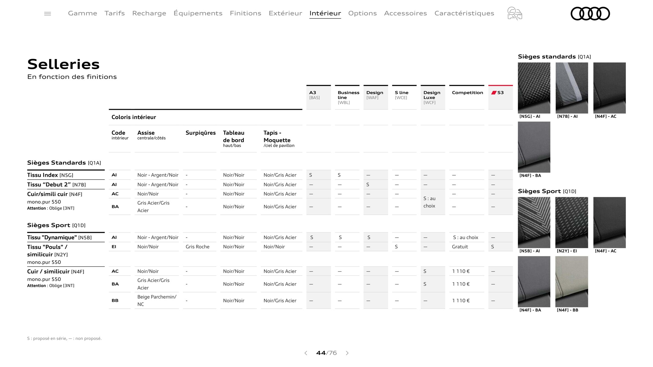Click the sport seats [N4F] - BA swatch
This screenshot has width=653, height=367.
click(x=534, y=282)
